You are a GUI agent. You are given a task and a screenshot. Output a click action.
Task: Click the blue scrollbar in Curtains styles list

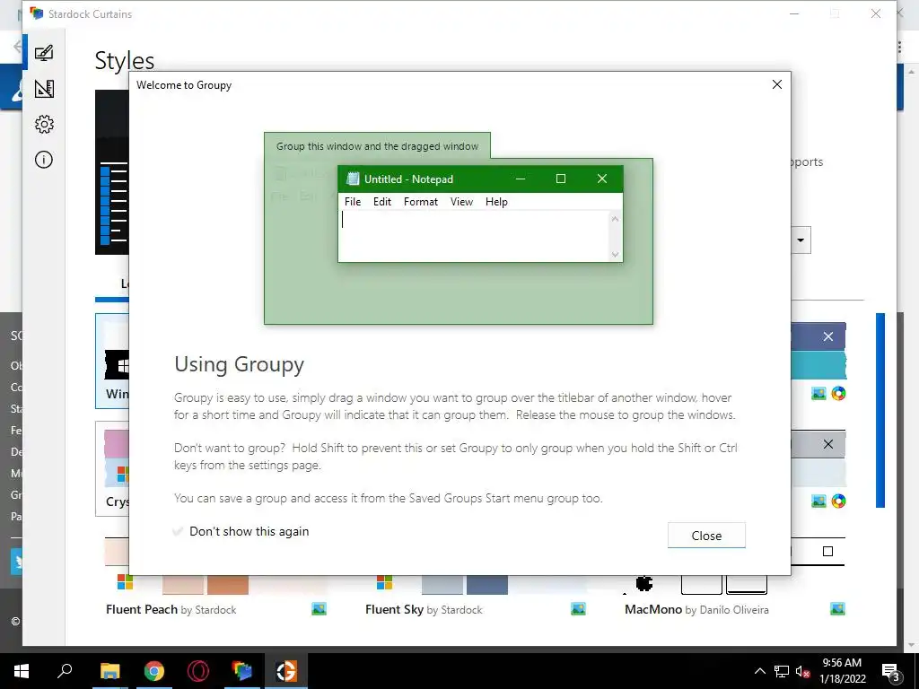tap(880, 410)
